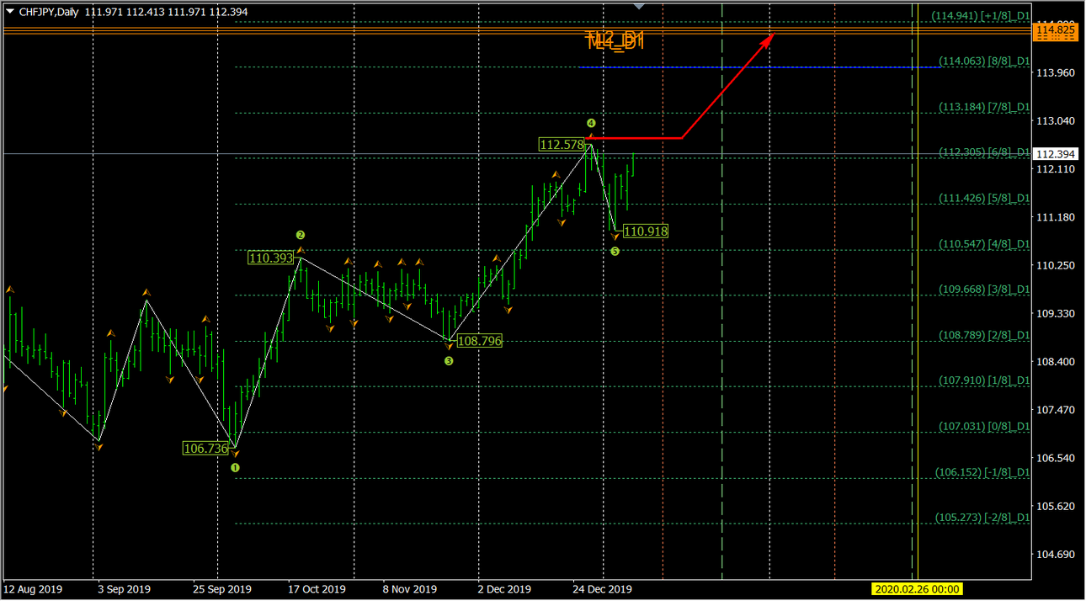This screenshot has width=1086, height=601.
Task: Select the (108.789) [2/8]_D1 level label
Action: (985, 335)
